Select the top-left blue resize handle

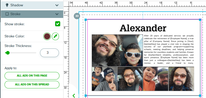(x=86, y=20)
